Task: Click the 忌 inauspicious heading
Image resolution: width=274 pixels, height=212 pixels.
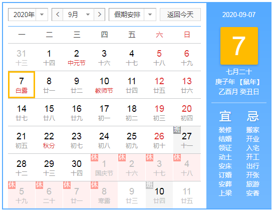Action: 252,116
